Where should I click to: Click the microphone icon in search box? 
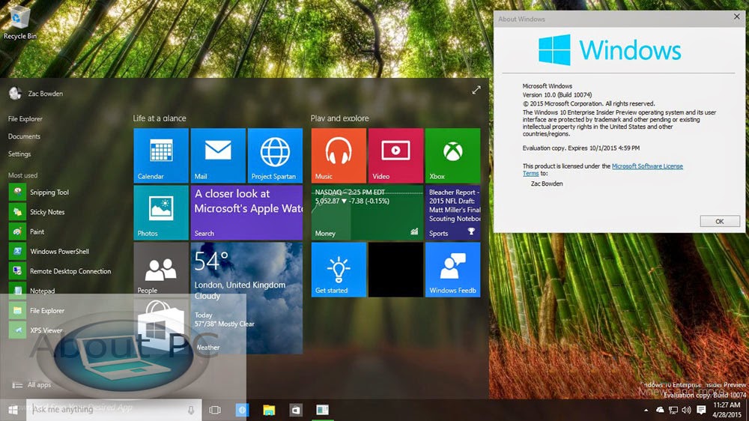(191, 410)
